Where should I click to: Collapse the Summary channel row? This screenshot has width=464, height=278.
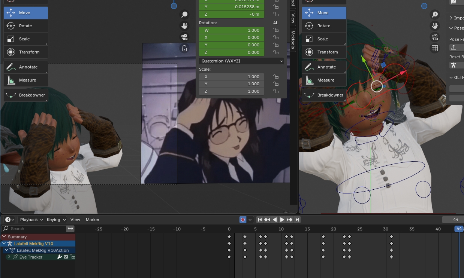tap(4, 237)
